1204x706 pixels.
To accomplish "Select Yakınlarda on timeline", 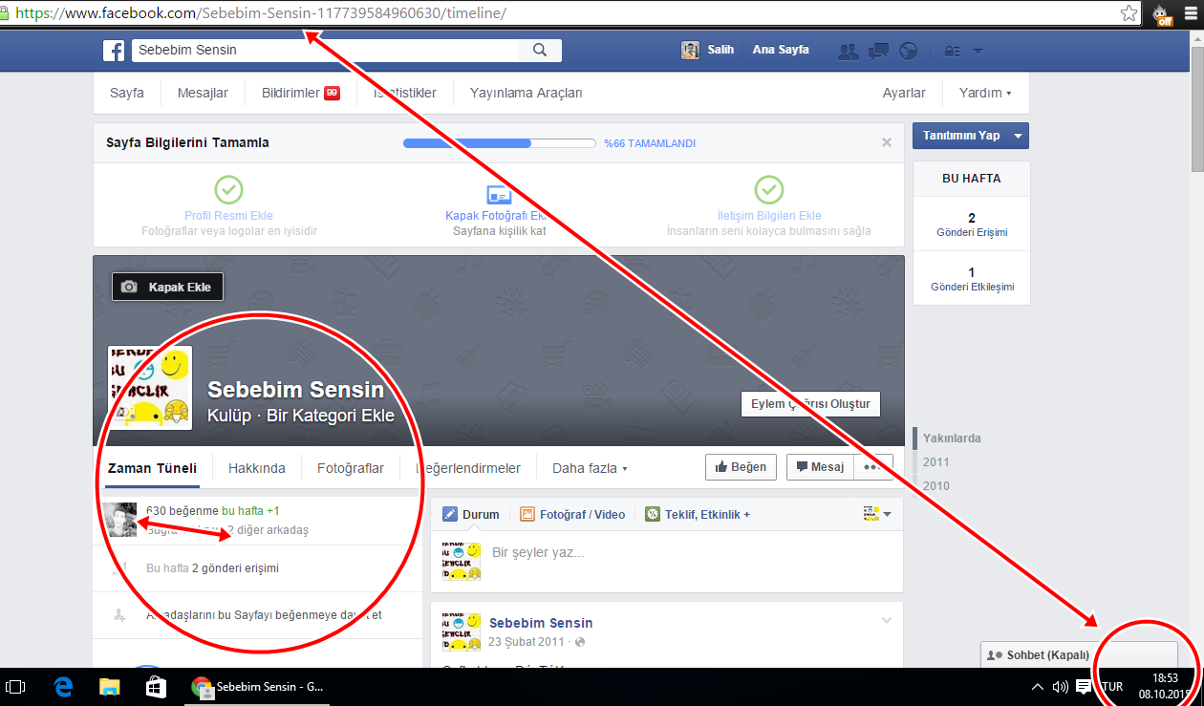I will [952, 439].
